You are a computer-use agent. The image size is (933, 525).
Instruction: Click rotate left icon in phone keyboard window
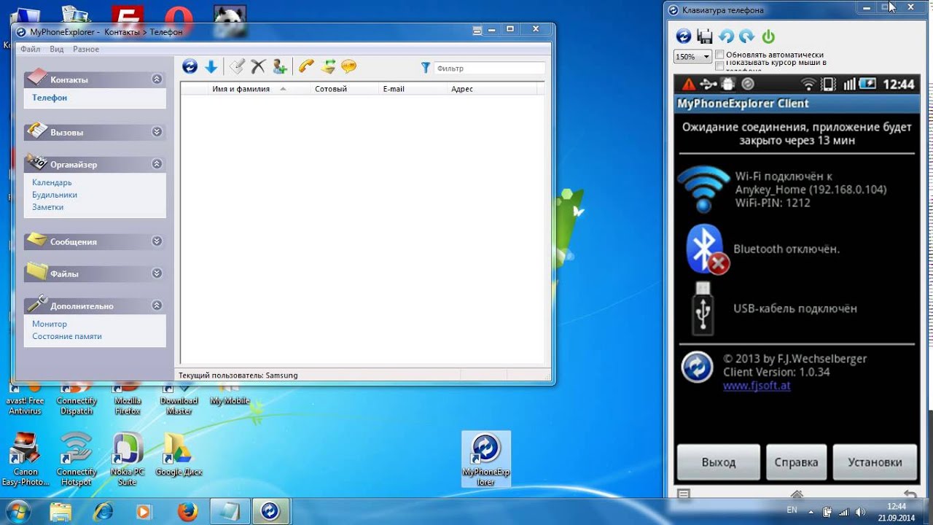point(726,36)
